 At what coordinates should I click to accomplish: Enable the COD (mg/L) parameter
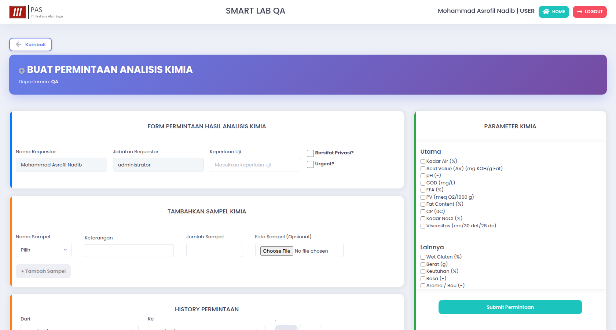423,183
